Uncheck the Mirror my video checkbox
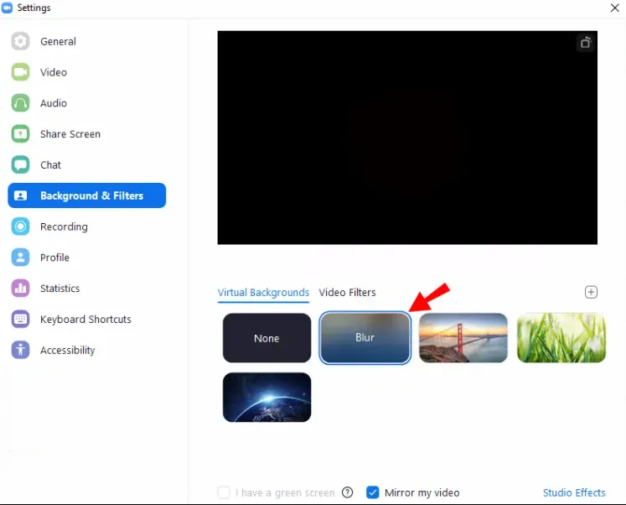 click(x=372, y=492)
